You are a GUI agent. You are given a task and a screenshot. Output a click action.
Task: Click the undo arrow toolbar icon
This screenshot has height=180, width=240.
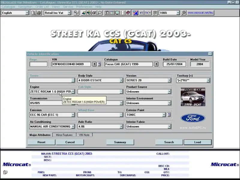coord(141,13)
